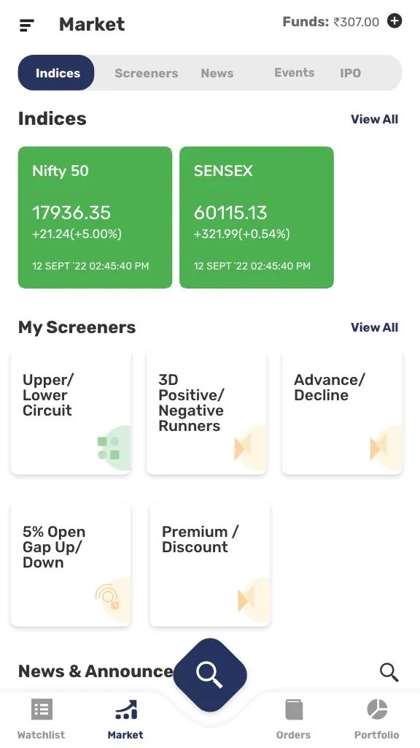Open the Orders icon in bottom navigation
This screenshot has height=748, width=420.
[294, 708]
